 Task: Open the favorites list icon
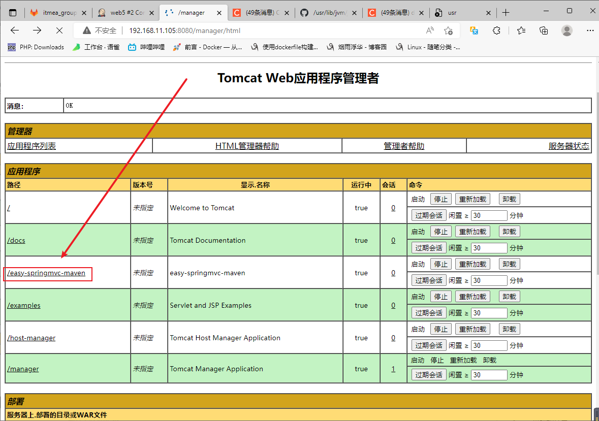pos(521,30)
